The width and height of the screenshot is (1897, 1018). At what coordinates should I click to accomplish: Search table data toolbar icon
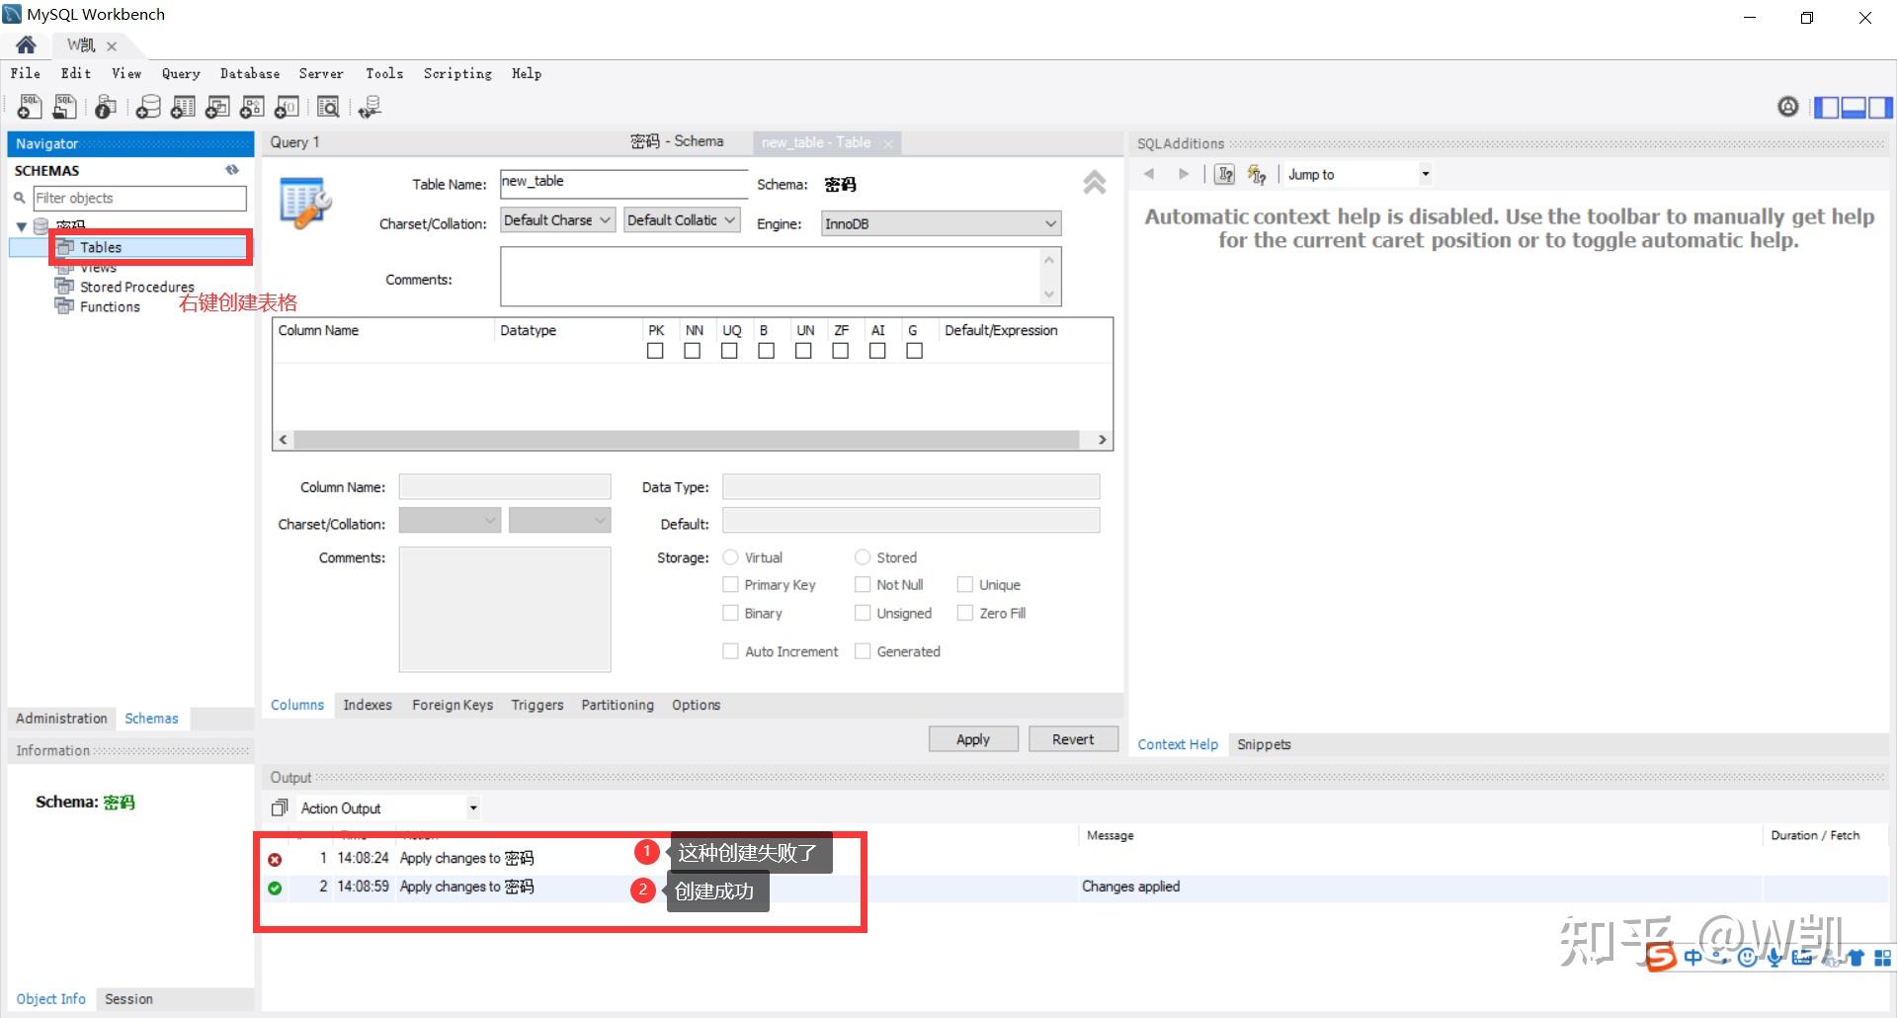click(328, 107)
